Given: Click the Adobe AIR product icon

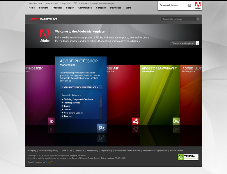Looking at the screenshot, I should click(136, 121).
